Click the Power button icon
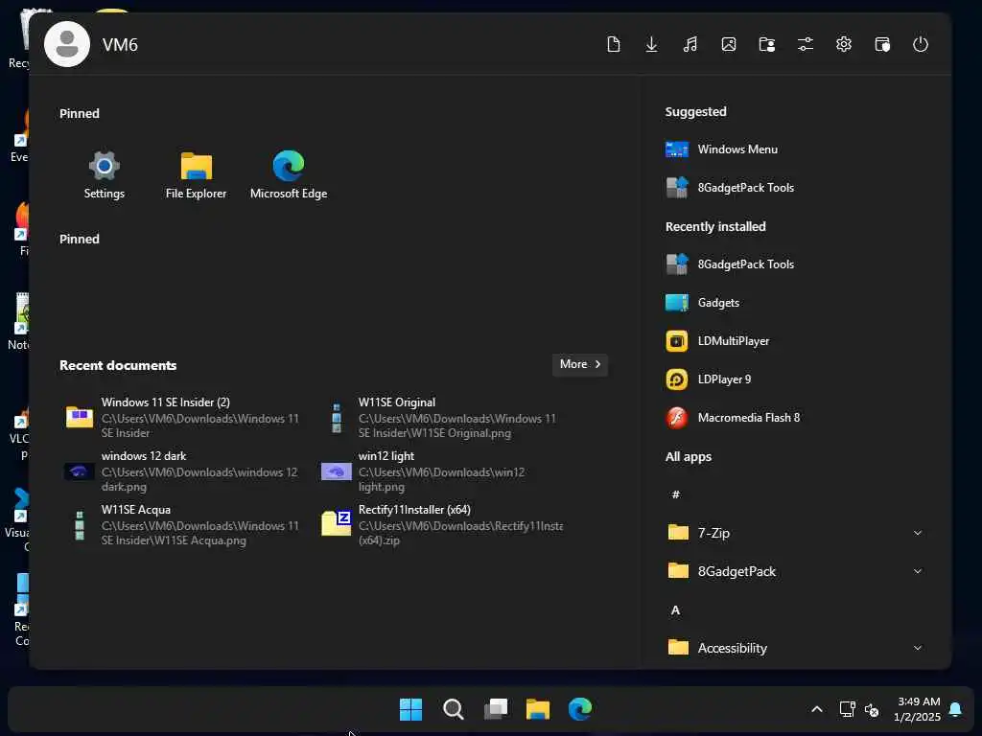The height and width of the screenshot is (736, 982). click(x=921, y=44)
